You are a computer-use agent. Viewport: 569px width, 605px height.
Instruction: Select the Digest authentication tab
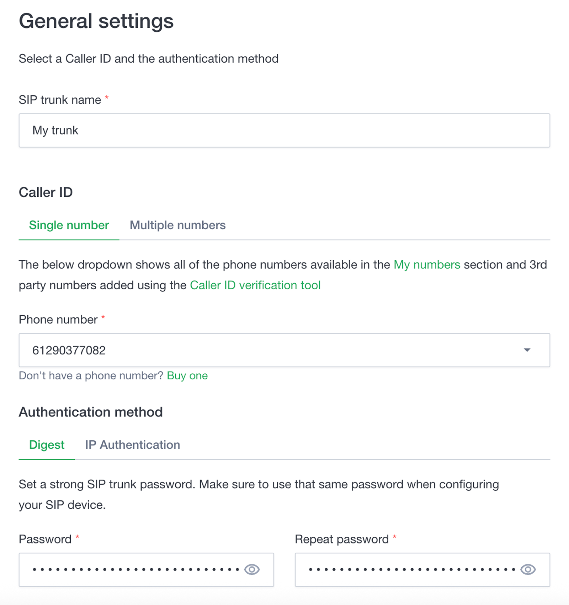pyautogui.click(x=47, y=445)
